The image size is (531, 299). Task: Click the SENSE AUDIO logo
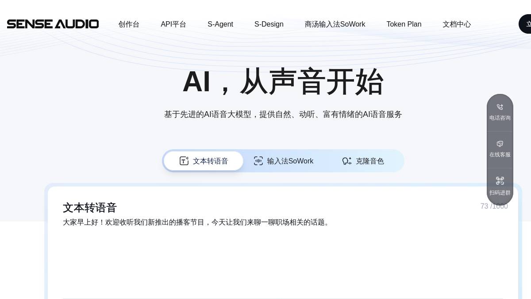point(53,24)
